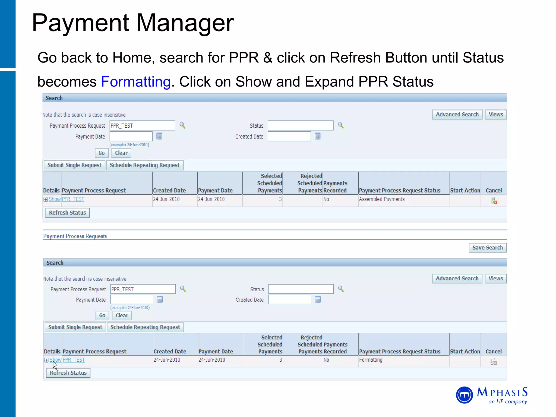Open Payment Process Request lookup in lower search
Image resolution: width=556 pixels, height=417 pixels.
point(183,289)
